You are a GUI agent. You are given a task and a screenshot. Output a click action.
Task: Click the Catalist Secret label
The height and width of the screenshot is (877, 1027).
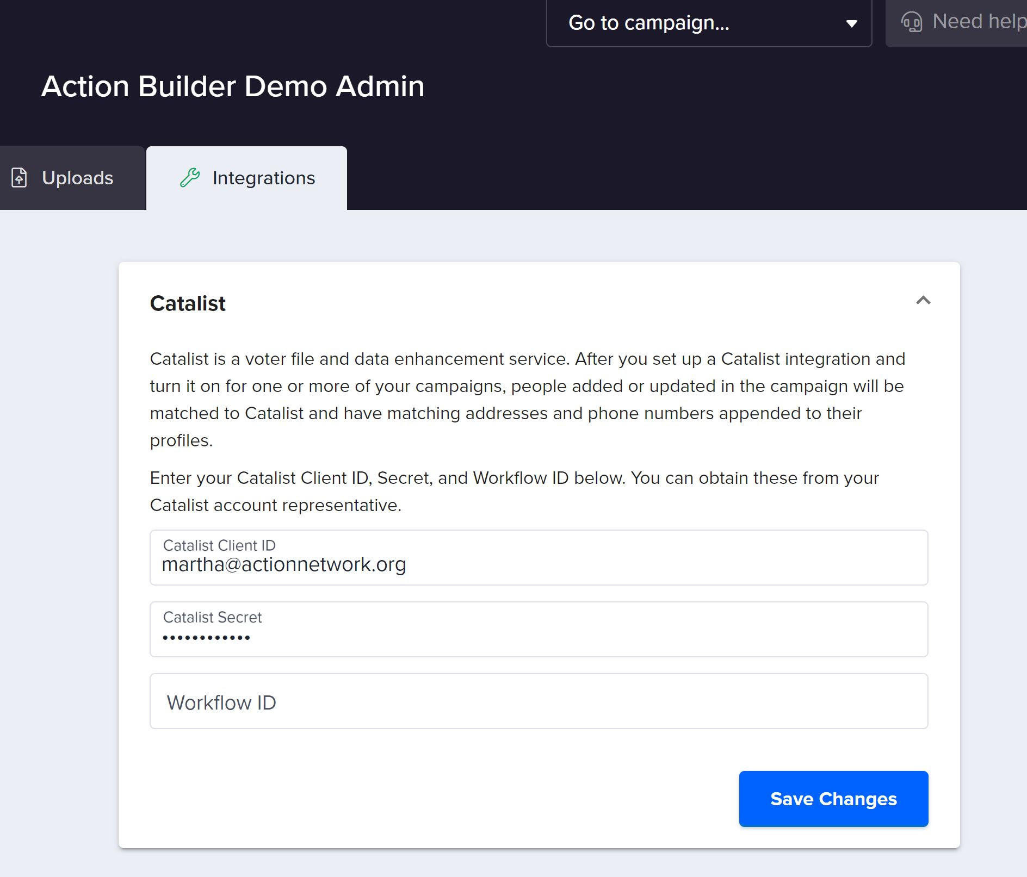click(212, 617)
